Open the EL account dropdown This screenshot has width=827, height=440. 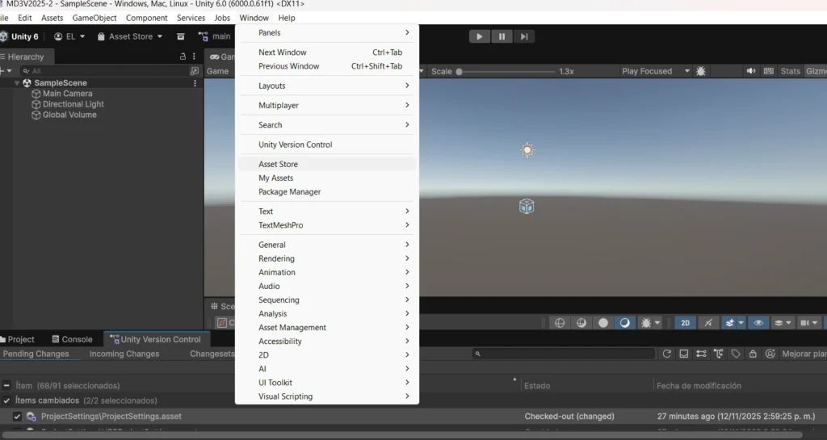[x=69, y=36]
